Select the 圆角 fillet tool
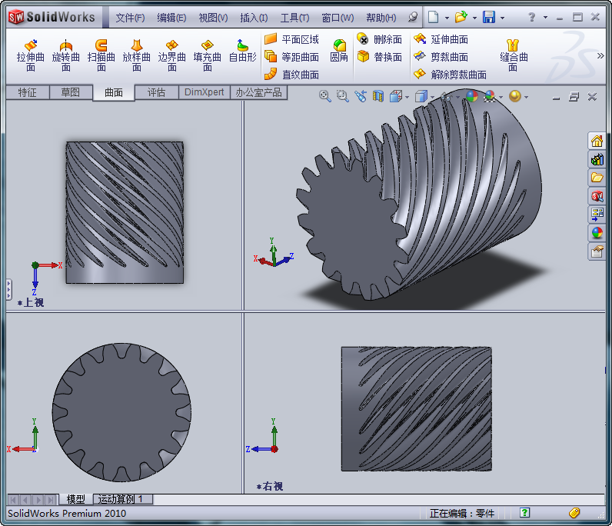 pyautogui.click(x=339, y=52)
